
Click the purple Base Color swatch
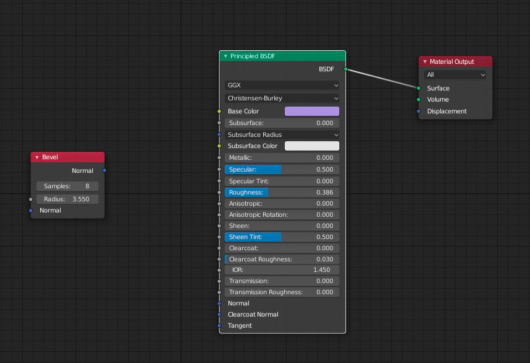coord(311,111)
